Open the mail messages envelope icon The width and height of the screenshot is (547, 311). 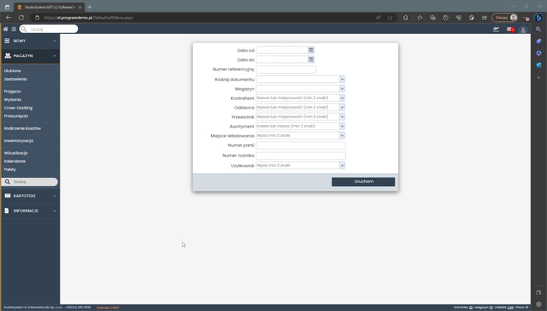click(510, 29)
